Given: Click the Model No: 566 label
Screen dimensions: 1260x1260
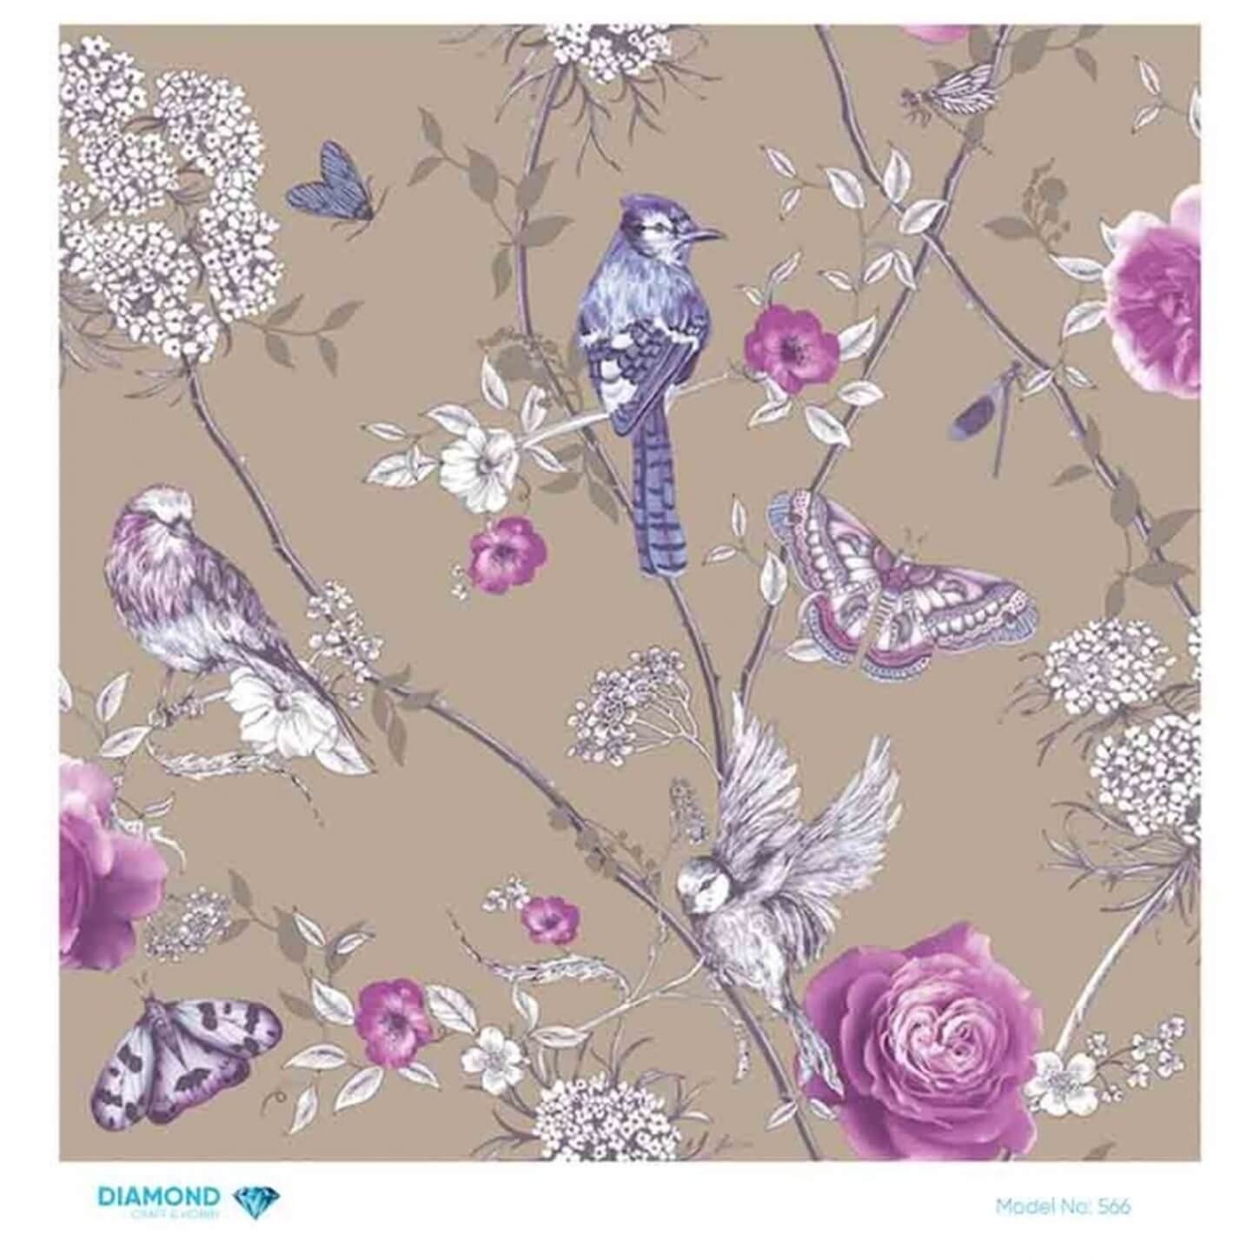Looking at the screenshot, I should (x=1063, y=1206).
